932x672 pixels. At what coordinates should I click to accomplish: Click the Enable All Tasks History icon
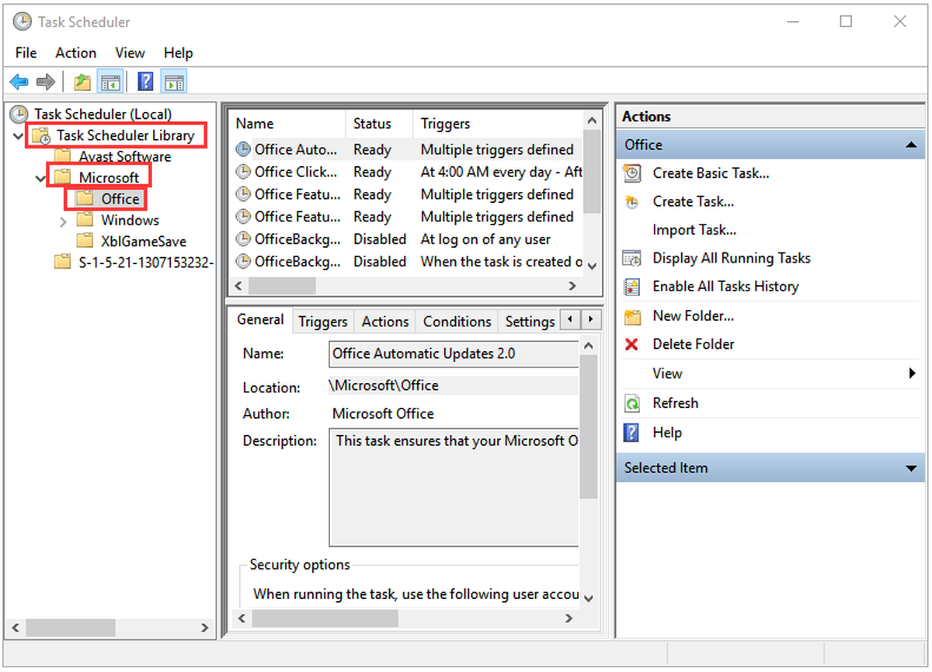coord(632,287)
